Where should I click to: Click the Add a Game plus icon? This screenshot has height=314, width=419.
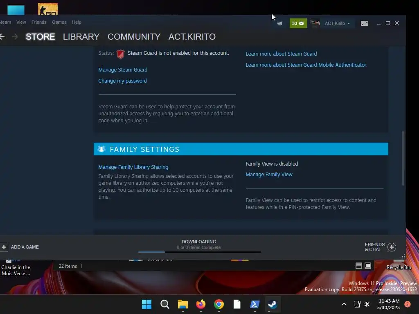4,247
